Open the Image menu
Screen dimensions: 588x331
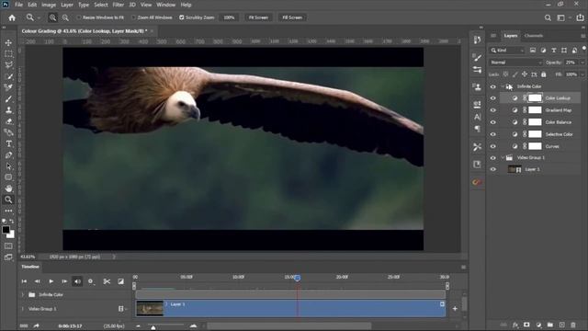pos(49,5)
